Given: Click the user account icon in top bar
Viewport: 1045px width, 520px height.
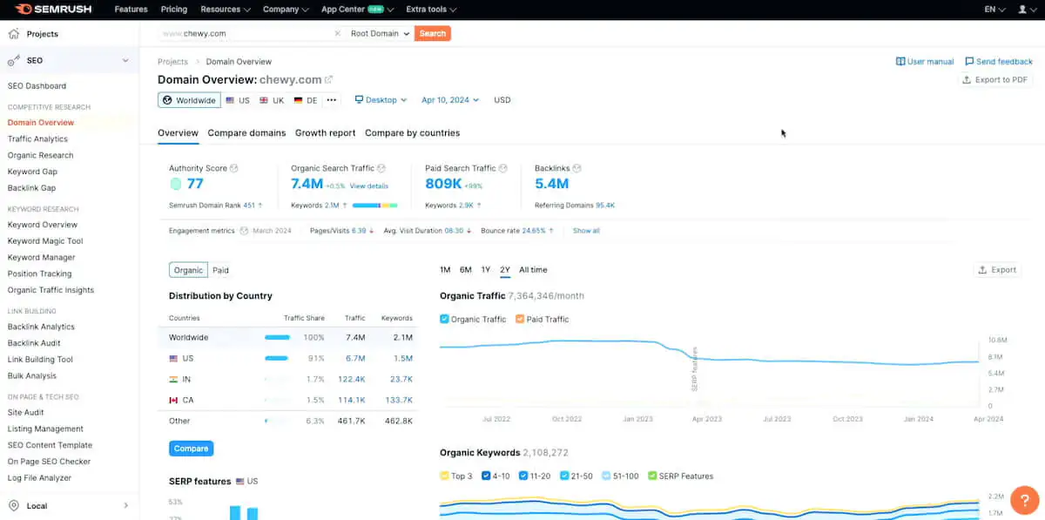Looking at the screenshot, I should pyautogui.click(x=1021, y=9).
